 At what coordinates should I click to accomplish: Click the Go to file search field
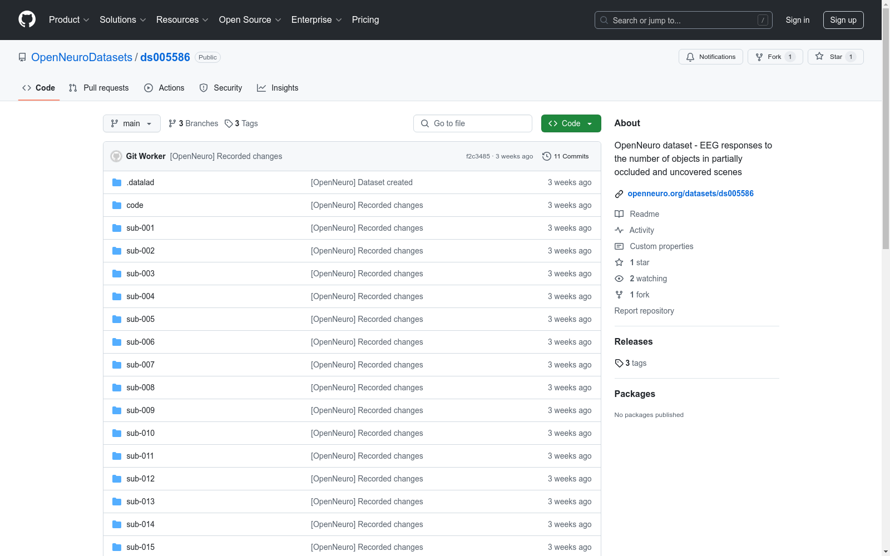[x=473, y=123]
